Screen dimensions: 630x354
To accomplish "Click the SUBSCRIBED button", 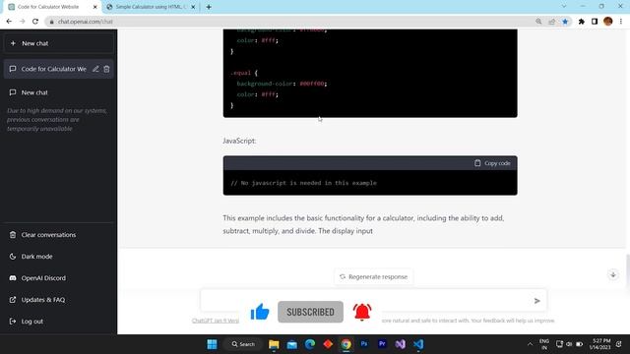I will [311, 312].
